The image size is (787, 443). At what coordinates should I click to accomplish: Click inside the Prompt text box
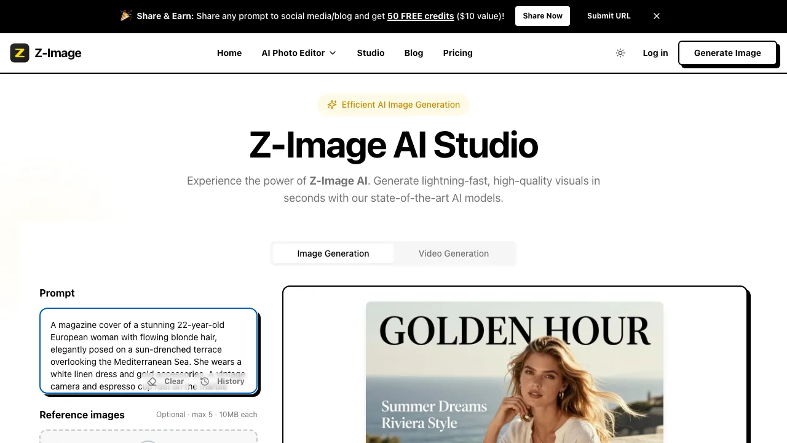point(148,345)
